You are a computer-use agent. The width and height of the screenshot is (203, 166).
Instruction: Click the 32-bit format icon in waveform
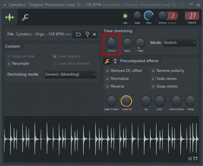pyautogui.click(x=195, y=159)
